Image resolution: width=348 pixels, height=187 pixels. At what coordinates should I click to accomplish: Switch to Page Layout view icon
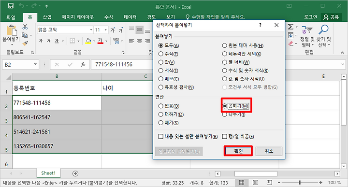[256, 183]
